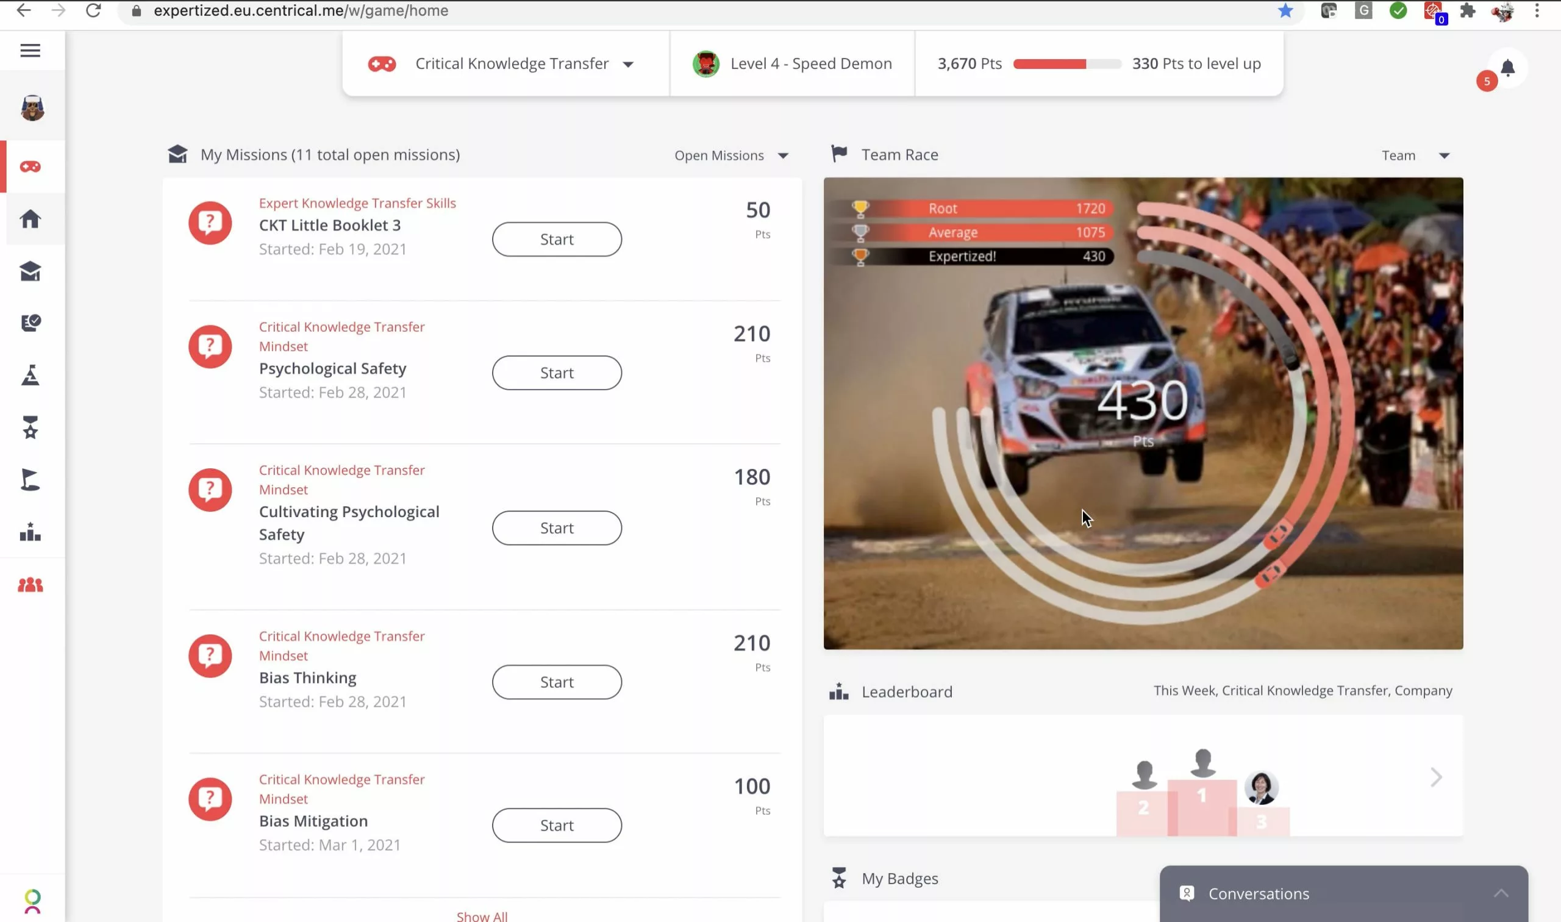Toggle the hamburger menu icon open

click(30, 49)
